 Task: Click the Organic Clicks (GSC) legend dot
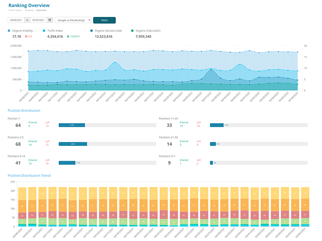pos(132,30)
